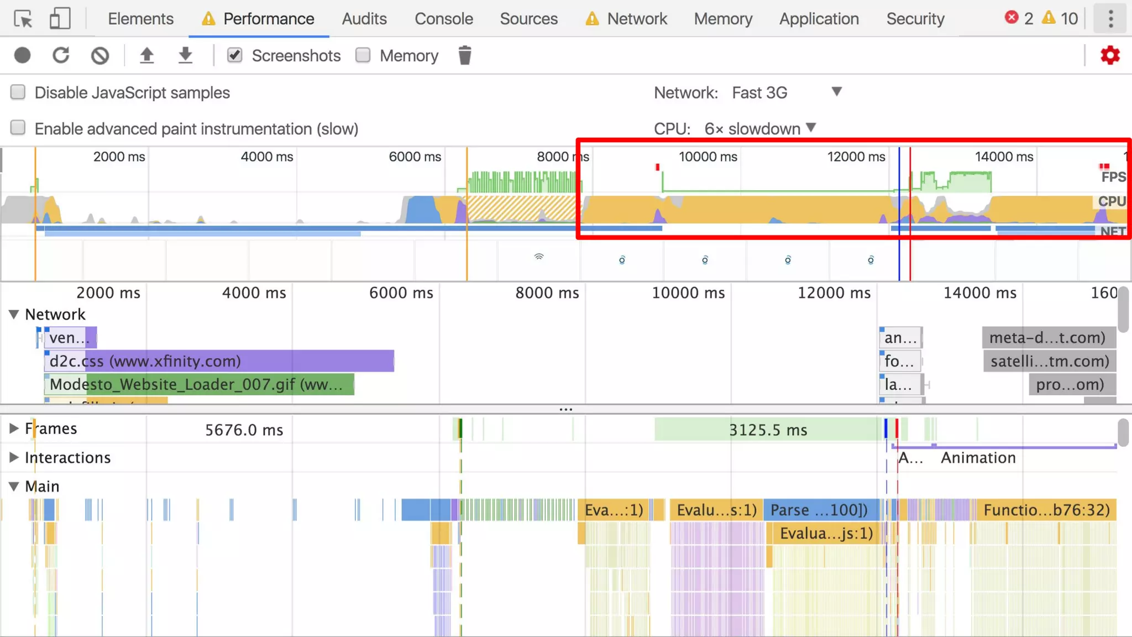This screenshot has width=1132, height=637.
Task: Open the red Capture settings gear
Action: click(x=1110, y=55)
